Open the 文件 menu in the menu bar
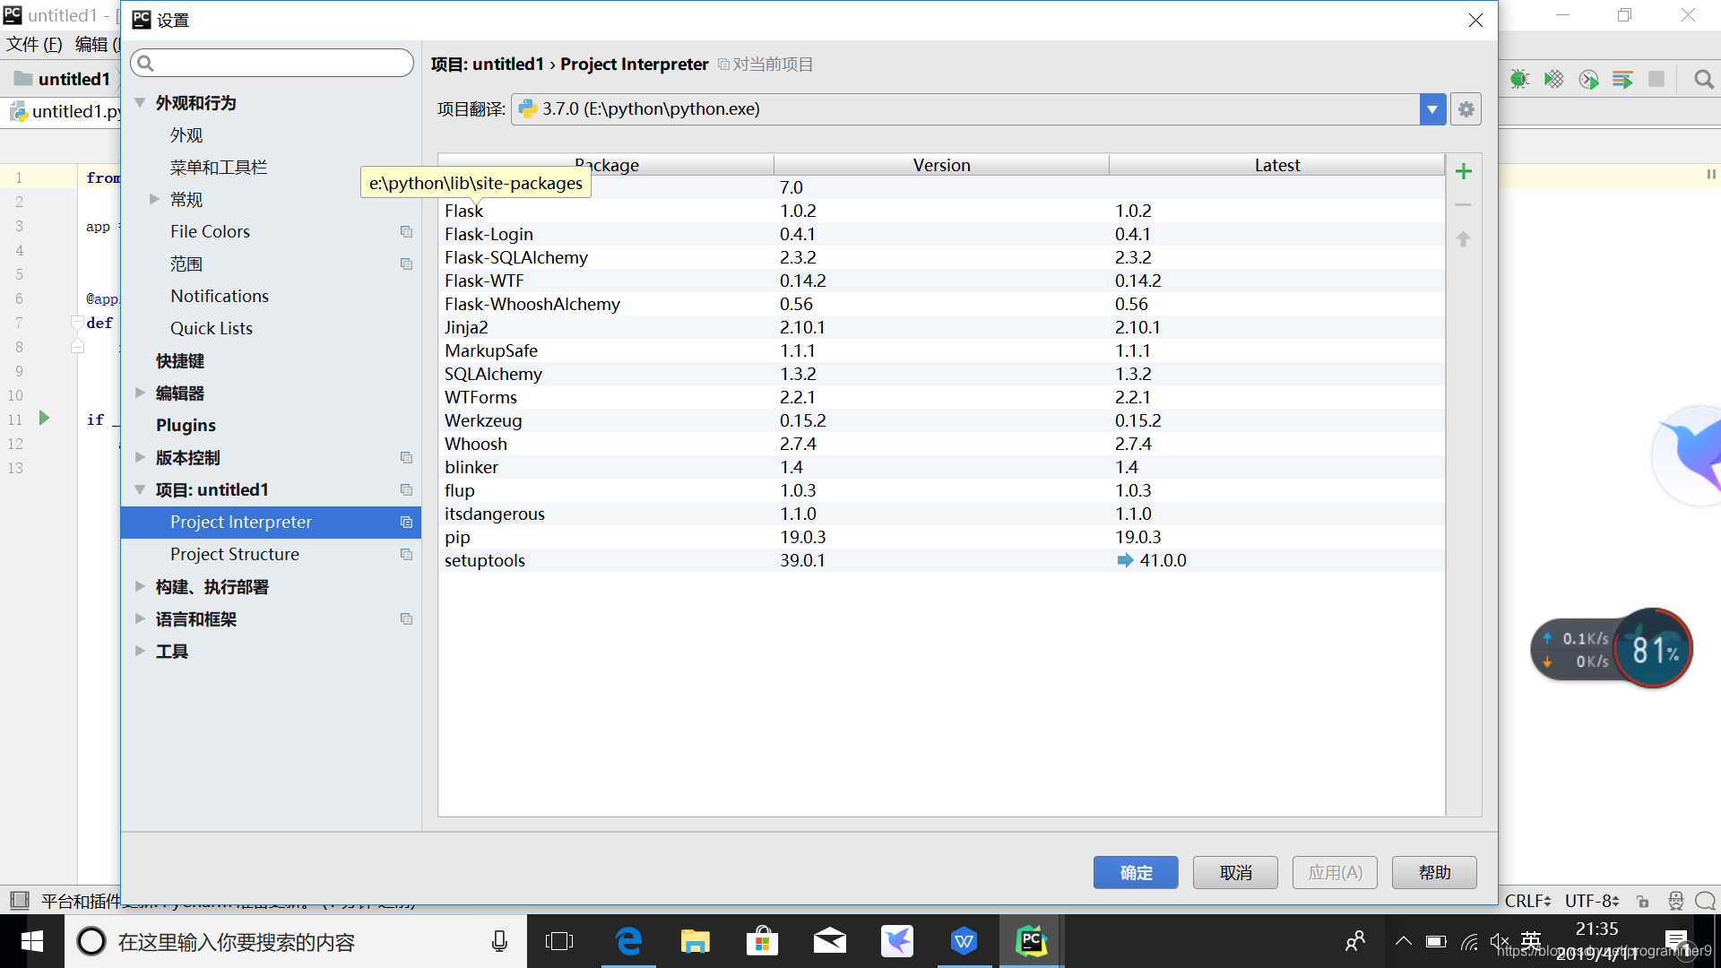 (x=34, y=44)
